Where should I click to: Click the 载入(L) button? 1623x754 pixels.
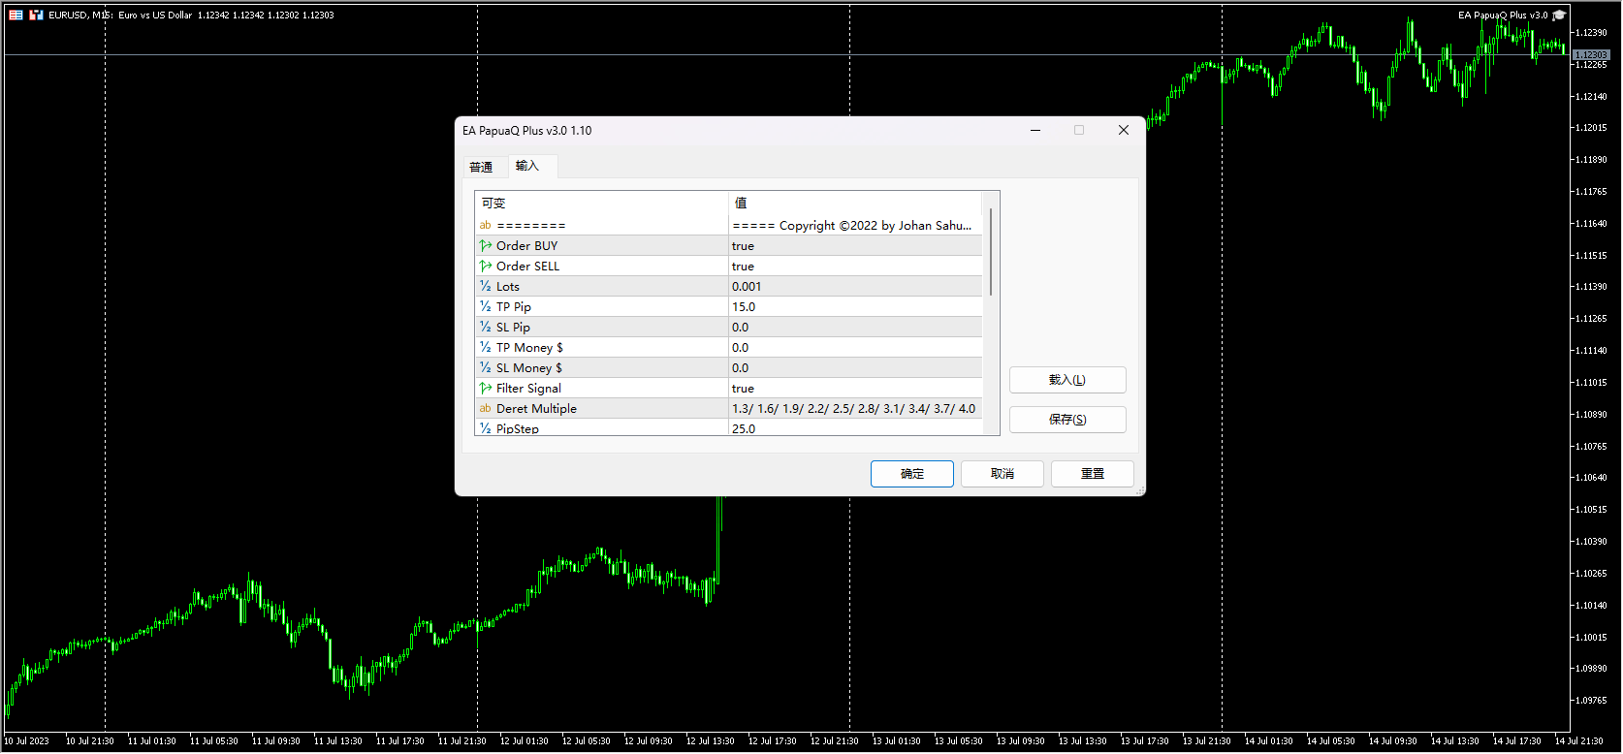1066,380
